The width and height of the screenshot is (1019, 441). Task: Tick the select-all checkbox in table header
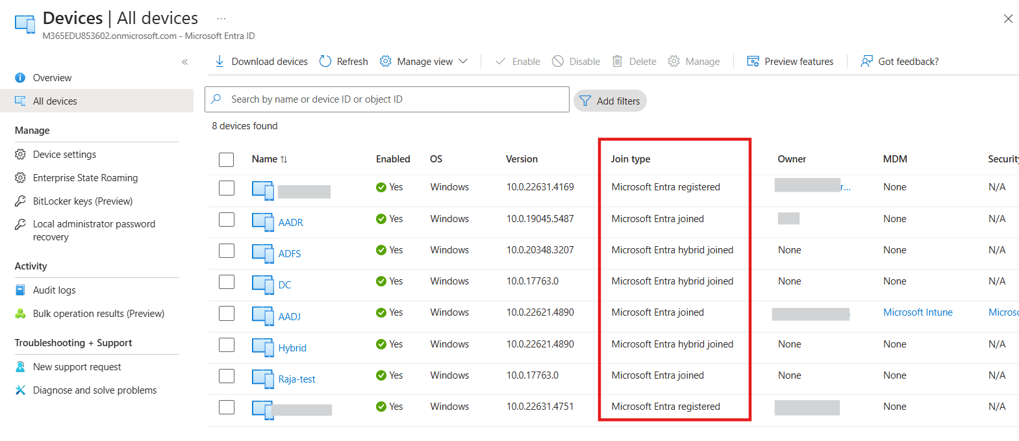click(227, 159)
